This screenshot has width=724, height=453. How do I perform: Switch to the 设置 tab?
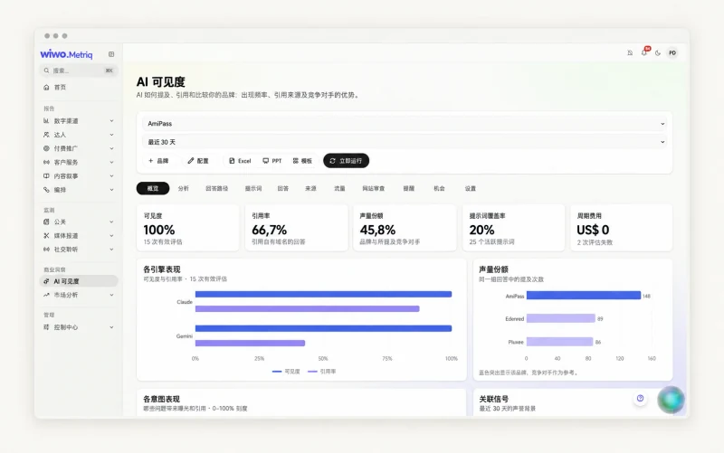point(470,188)
